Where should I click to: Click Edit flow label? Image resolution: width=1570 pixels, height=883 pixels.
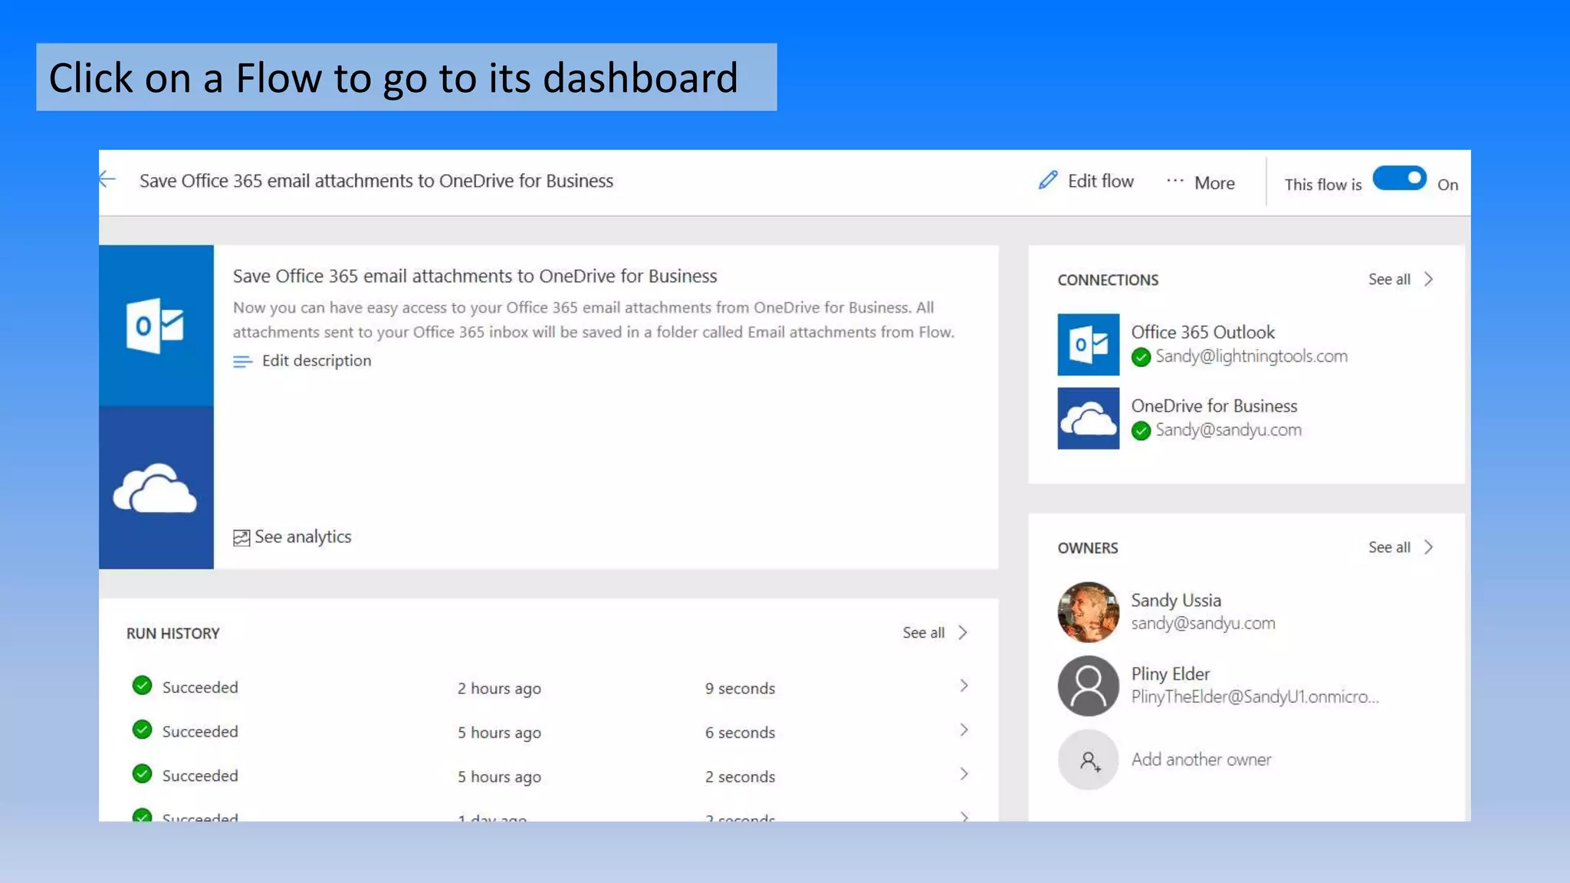[1101, 181]
